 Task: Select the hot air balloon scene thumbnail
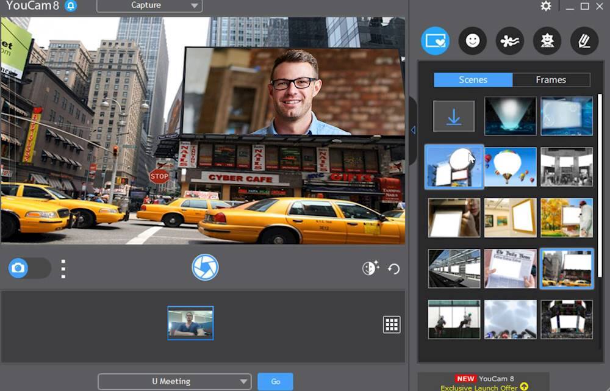click(510, 167)
